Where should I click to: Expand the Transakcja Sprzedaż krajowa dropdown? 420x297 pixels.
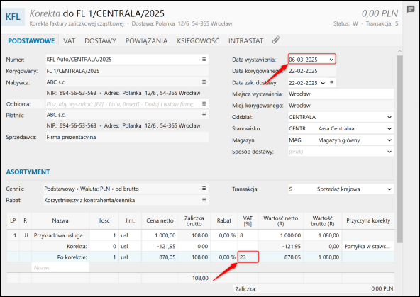[x=389, y=189]
